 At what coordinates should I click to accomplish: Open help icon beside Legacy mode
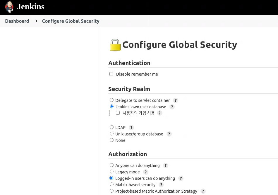145,172
